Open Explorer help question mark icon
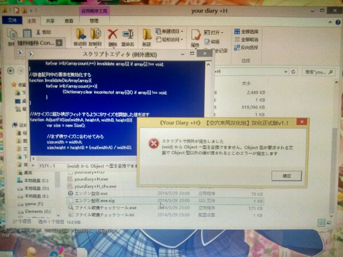 click(338, 22)
